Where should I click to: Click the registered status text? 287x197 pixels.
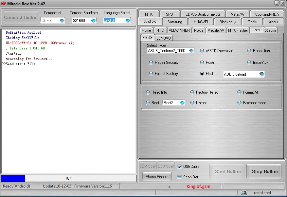[262, 193]
